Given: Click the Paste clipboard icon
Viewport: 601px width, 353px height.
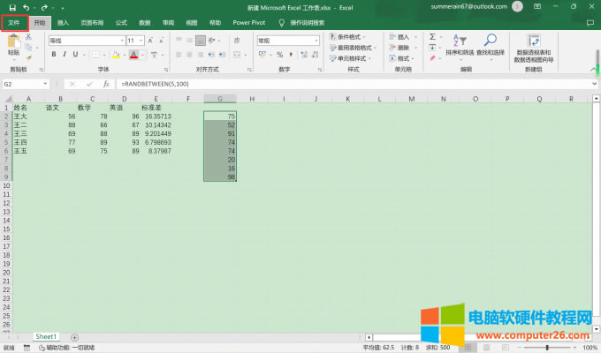Looking at the screenshot, I should [x=13, y=41].
